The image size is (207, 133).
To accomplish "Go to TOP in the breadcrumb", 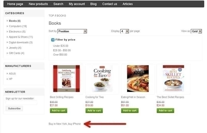I will (x=51, y=15).
